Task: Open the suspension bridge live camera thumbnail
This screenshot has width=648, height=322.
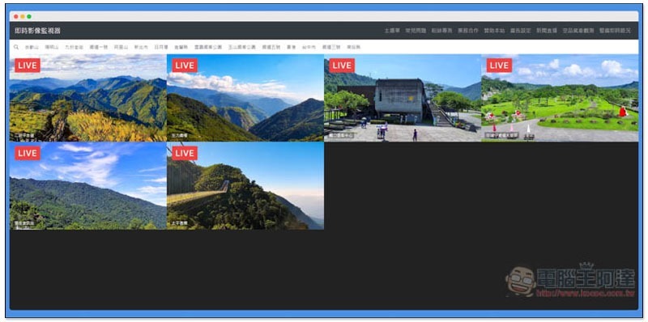Action: pos(245,186)
